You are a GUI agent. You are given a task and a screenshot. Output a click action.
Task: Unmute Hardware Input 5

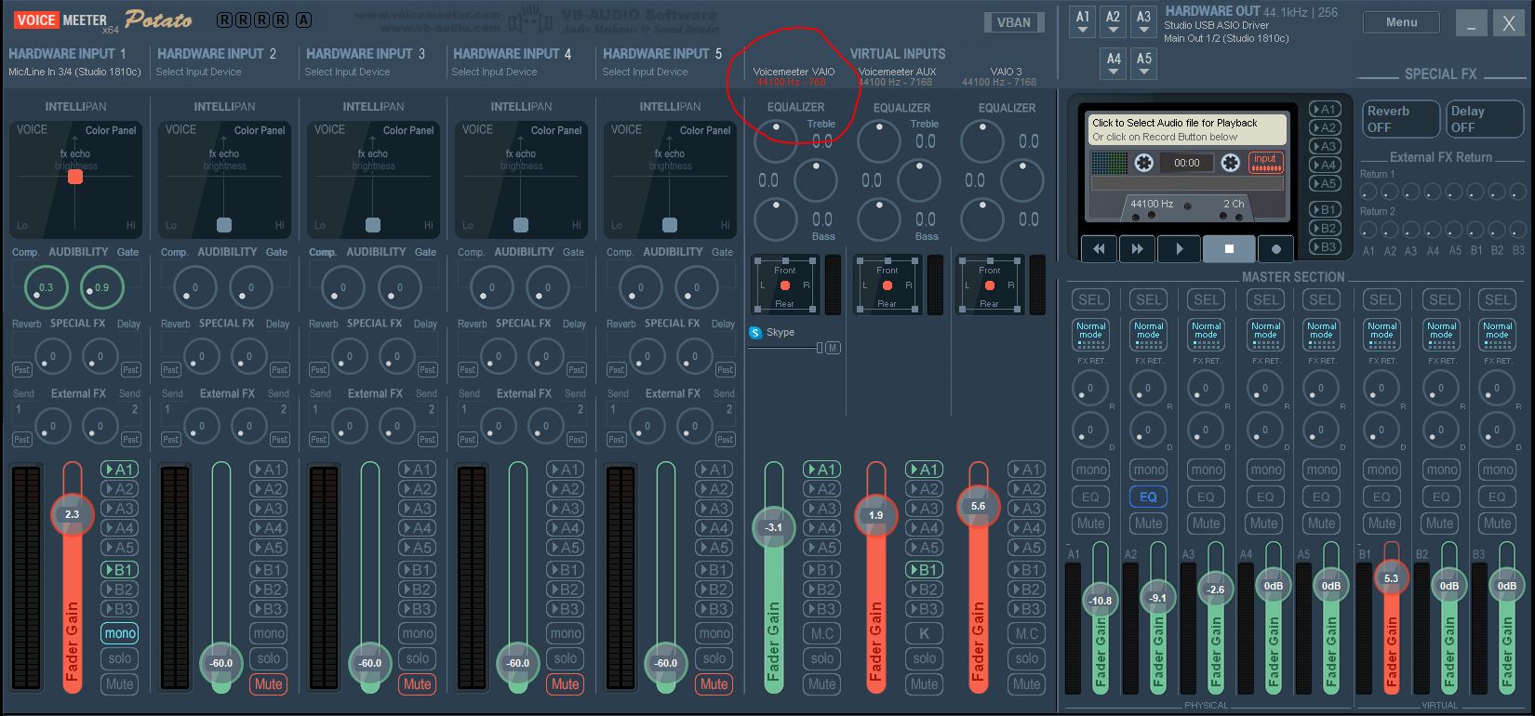(x=714, y=683)
